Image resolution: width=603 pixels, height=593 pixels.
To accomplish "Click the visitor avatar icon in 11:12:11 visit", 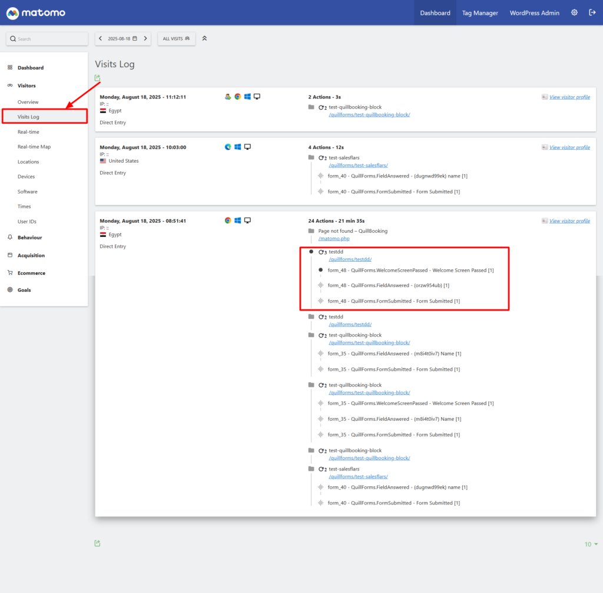I will [x=228, y=97].
